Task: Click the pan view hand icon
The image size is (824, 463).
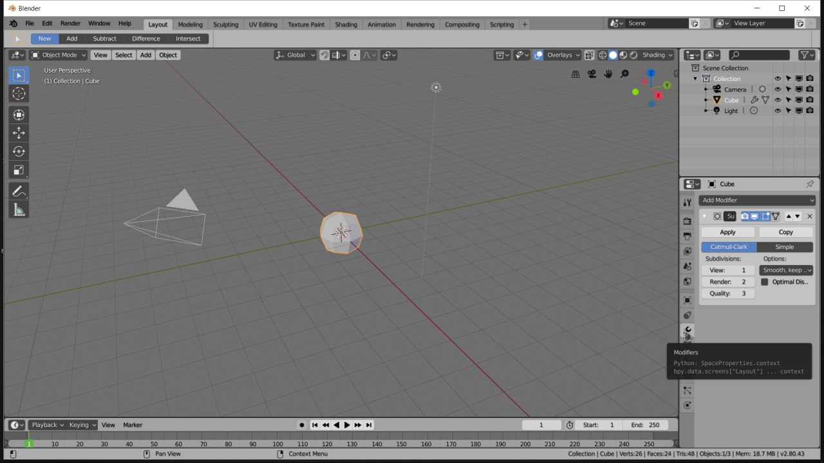Action: (608, 74)
